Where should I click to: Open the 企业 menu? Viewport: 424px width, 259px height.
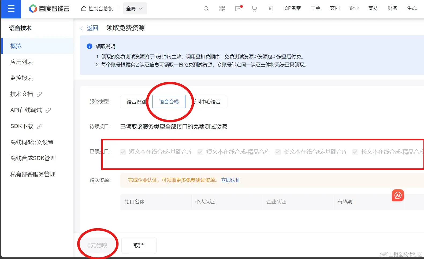[x=354, y=9]
